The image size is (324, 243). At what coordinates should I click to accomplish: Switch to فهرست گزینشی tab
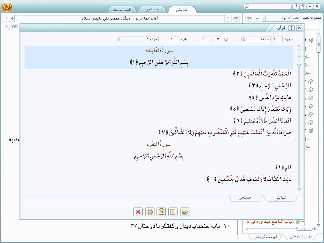(265, 237)
